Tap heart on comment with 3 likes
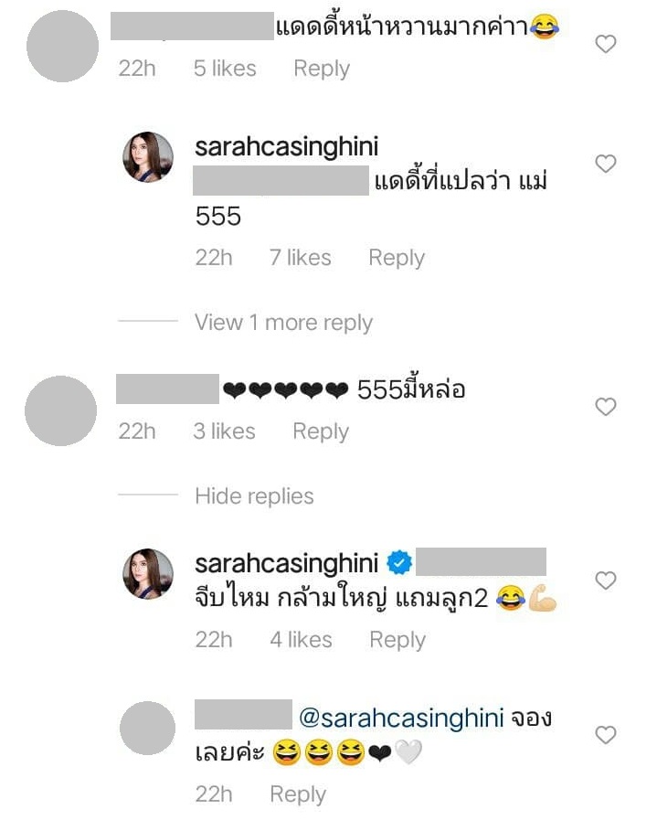657x820 pixels. [605, 406]
